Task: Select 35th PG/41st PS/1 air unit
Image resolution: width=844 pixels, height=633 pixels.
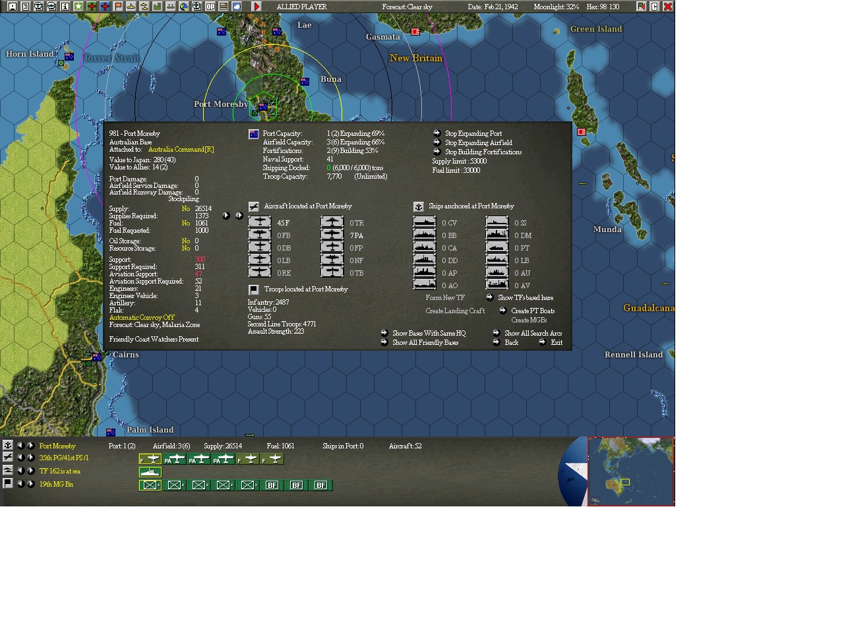Action: 64,458
